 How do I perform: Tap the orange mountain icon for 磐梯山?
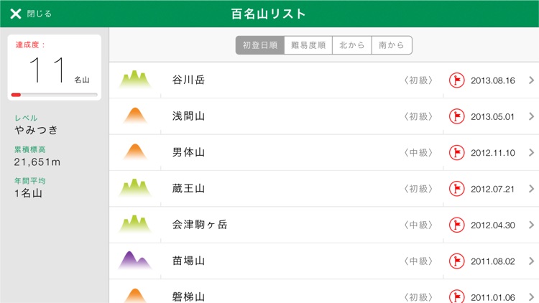click(135, 296)
